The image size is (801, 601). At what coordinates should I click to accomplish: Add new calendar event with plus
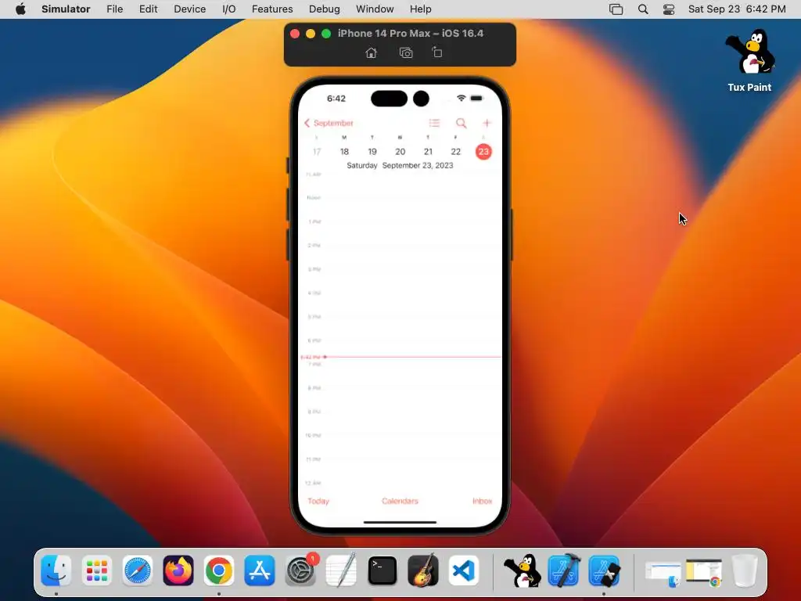487,123
